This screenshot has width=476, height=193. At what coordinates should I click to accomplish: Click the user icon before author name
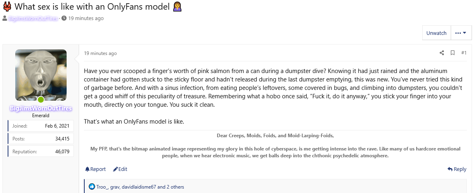[5, 18]
